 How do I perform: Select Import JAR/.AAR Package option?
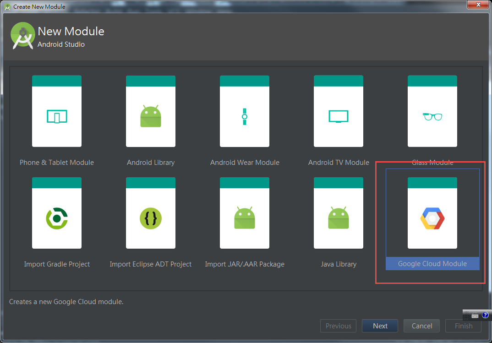pos(245,213)
